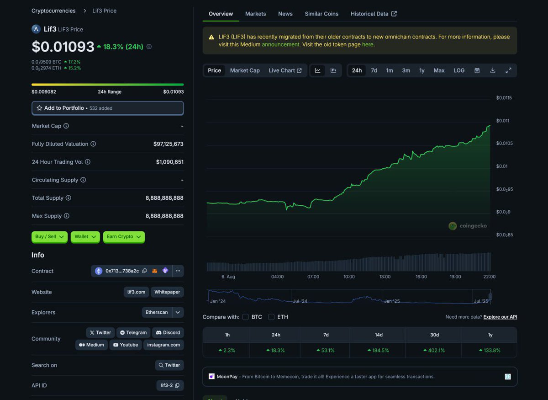This screenshot has width=548, height=400.
Task: Click the right handle of the chart range navigator
Action: pos(490,297)
